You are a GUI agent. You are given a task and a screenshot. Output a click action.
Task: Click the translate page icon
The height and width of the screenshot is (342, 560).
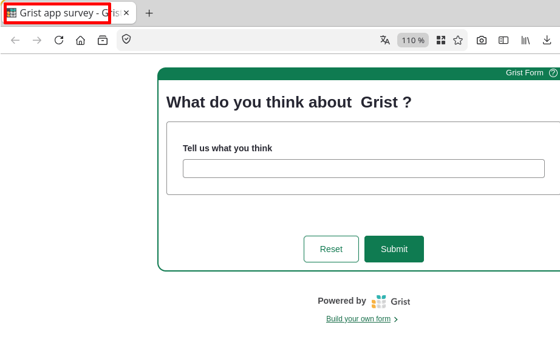(384, 40)
